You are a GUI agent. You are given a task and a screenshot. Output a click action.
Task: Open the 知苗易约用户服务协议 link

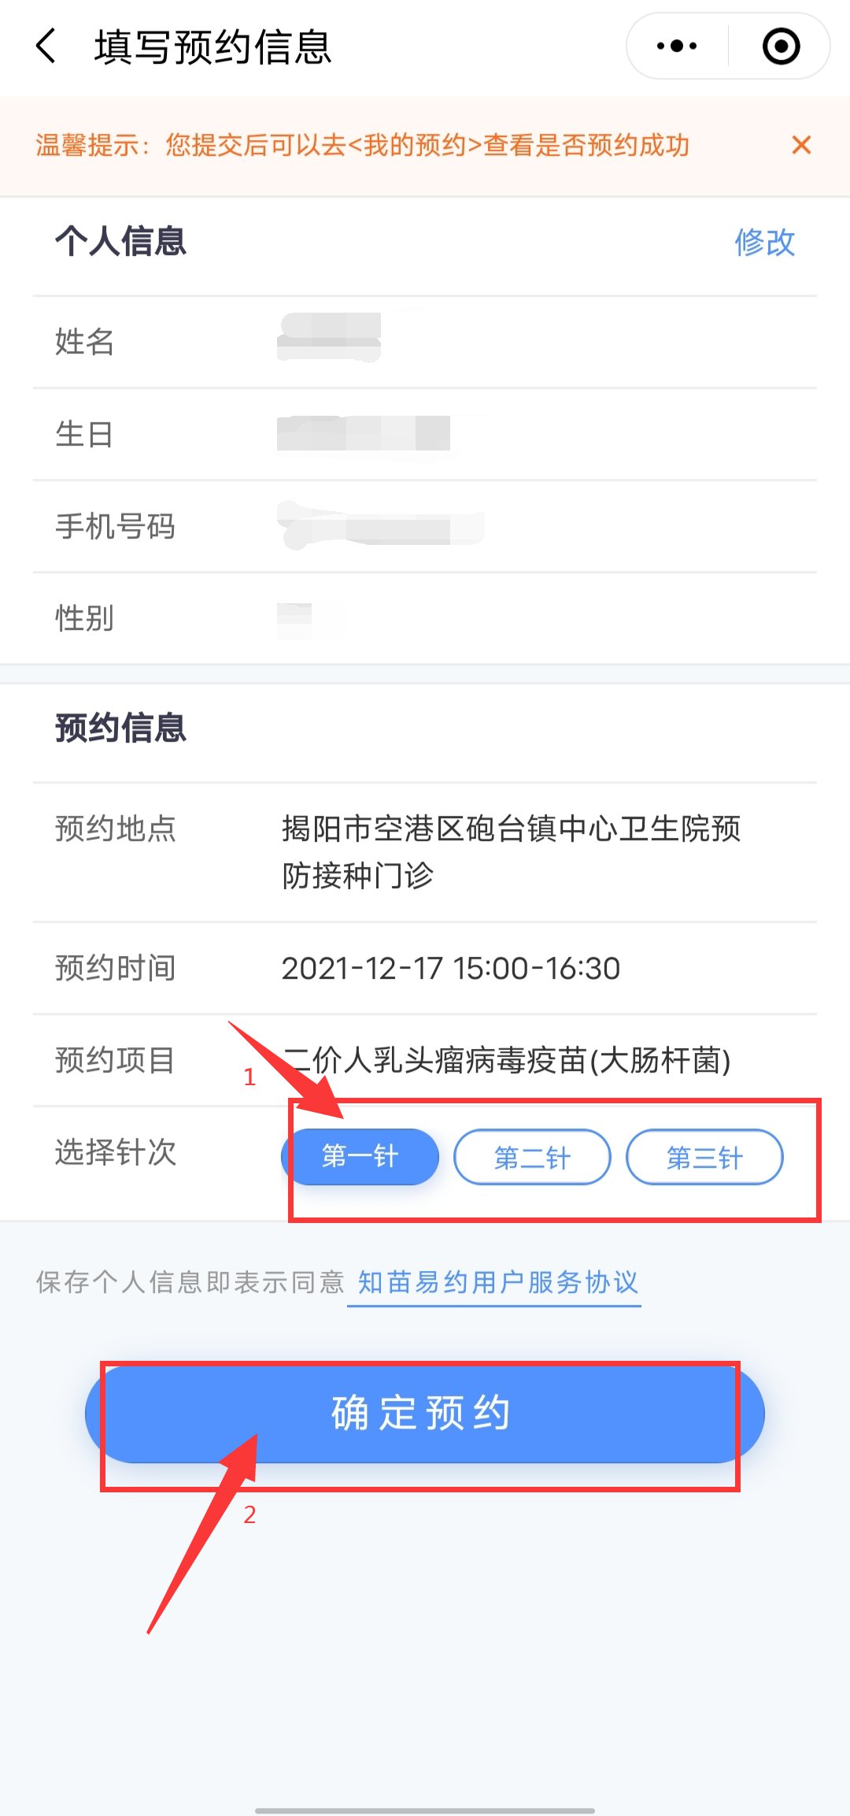point(497,1282)
